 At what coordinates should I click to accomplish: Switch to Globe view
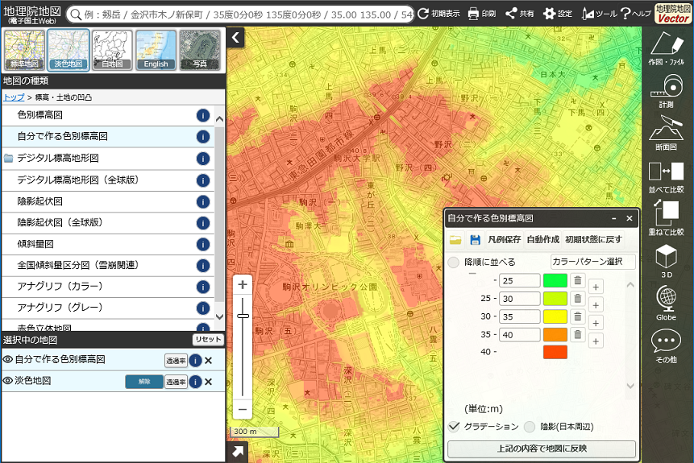click(666, 304)
